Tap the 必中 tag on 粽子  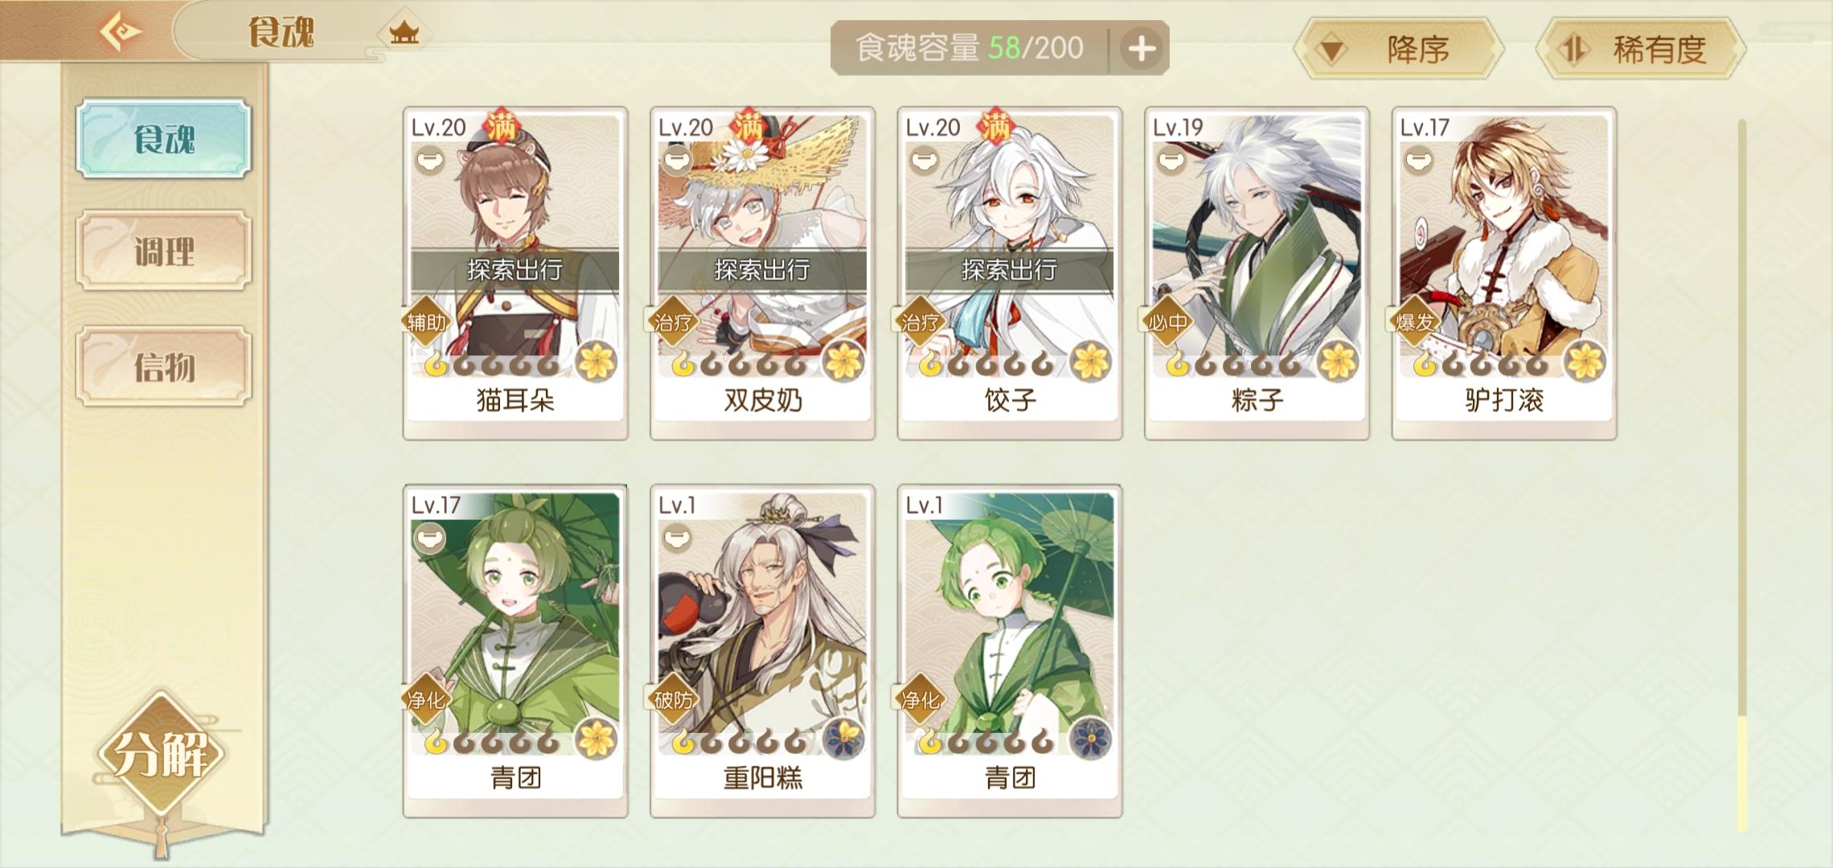[1167, 322]
